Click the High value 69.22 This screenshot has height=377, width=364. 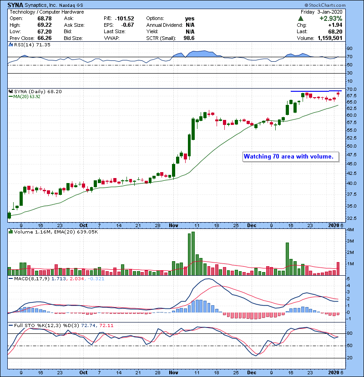tap(45, 25)
